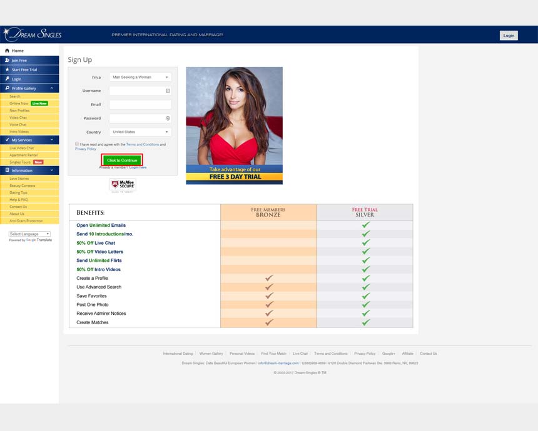Open the "I'm a" seeking dropdown
The height and width of the screenshot is (431, 538).
140,77
